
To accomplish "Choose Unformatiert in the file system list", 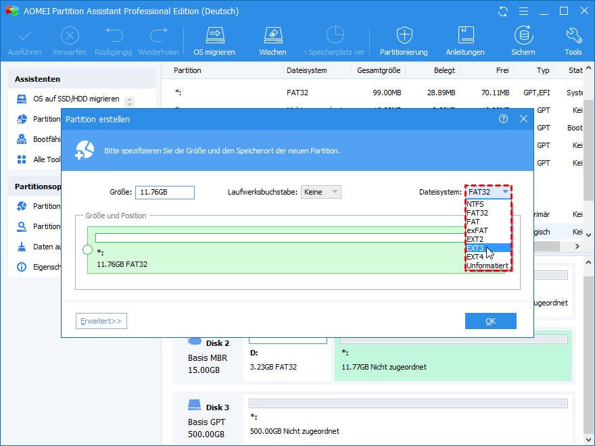I will (487, 266).
